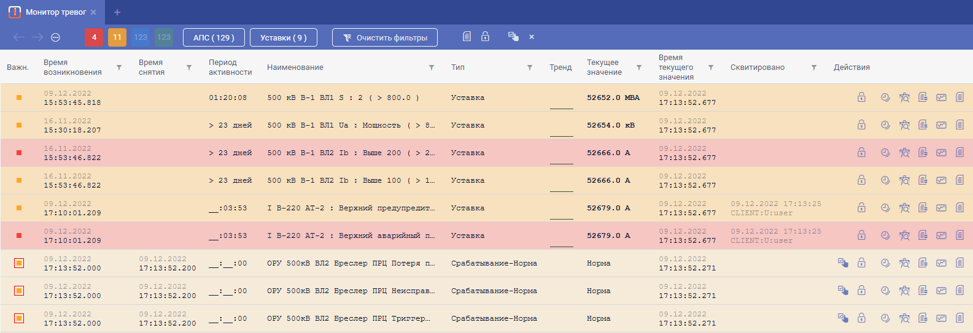Toggle the blue severity filter showing 123
This screenshot has width=973, height=333.
point(141,37)
